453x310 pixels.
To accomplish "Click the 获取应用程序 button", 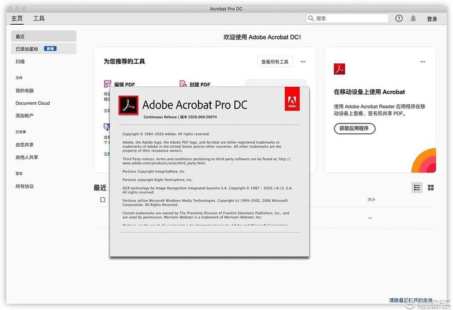I will coord(354,128).
